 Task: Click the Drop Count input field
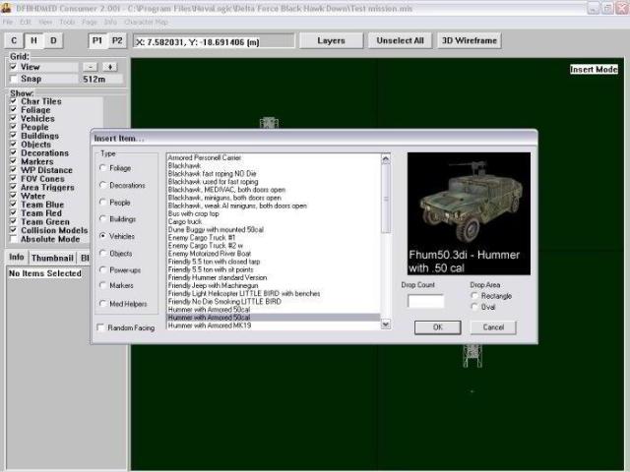coord(425,301)
